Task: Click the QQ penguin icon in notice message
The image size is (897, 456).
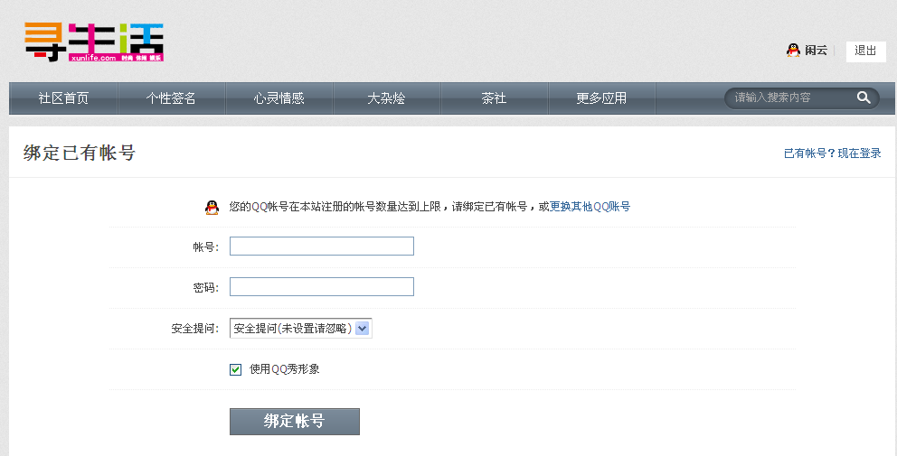Action: [x=212, y=207]
